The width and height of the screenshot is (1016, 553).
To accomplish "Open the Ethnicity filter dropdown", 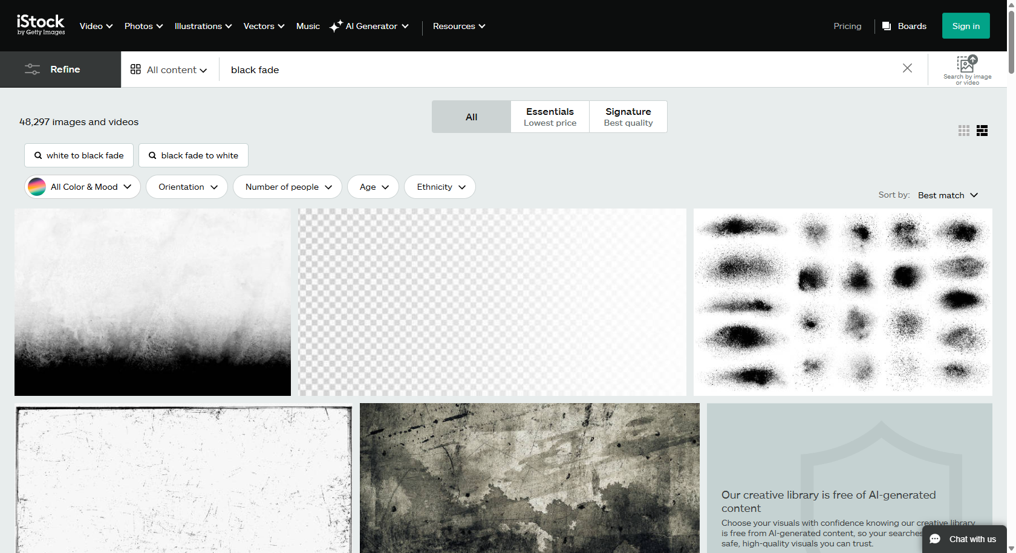I will 440,187.
